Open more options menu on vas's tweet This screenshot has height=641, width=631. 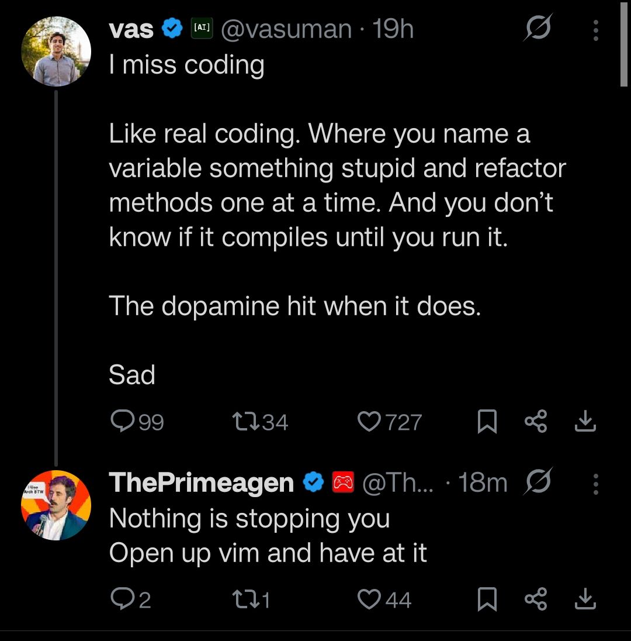[595, 30]
